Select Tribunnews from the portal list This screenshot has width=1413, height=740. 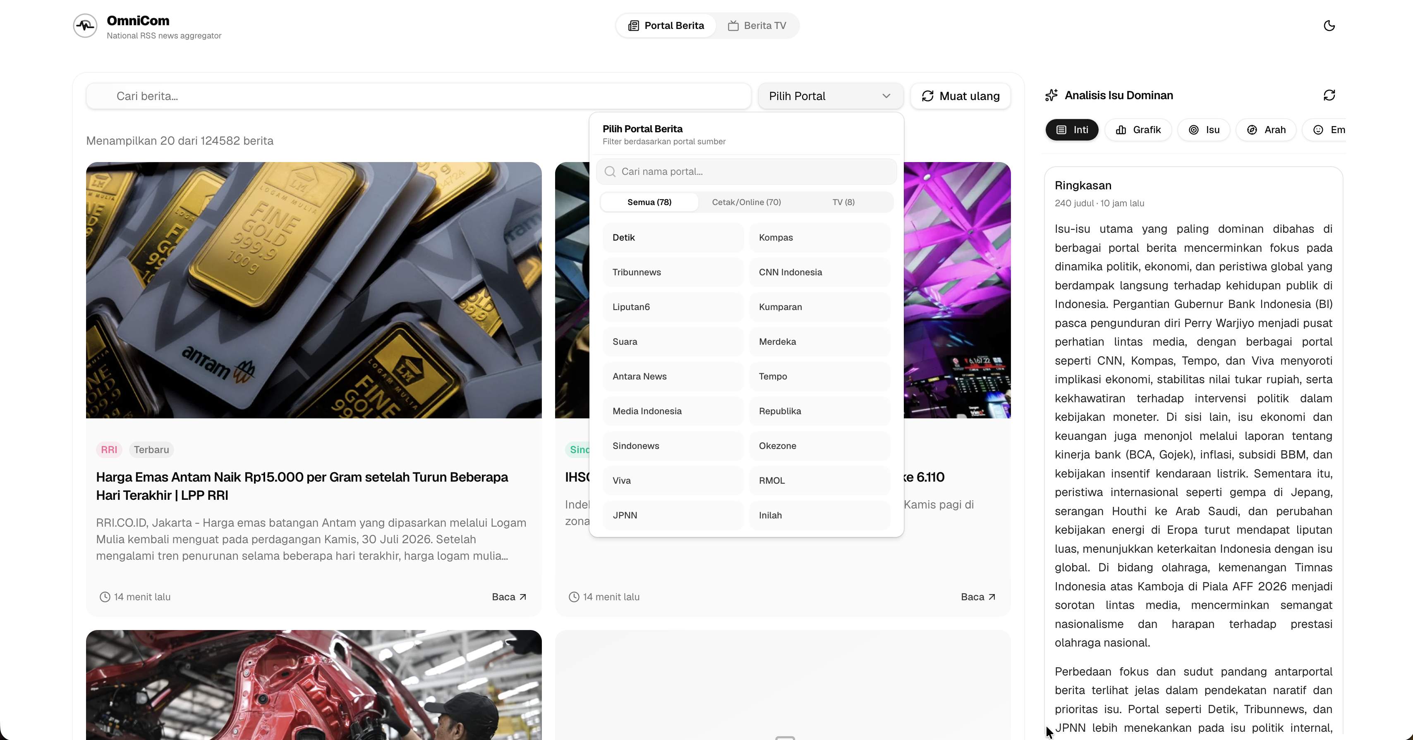(673, 272)
